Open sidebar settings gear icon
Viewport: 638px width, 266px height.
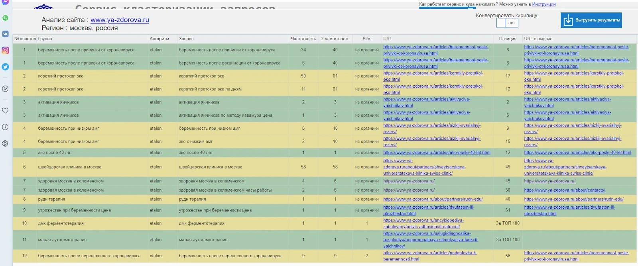(5, 143)
